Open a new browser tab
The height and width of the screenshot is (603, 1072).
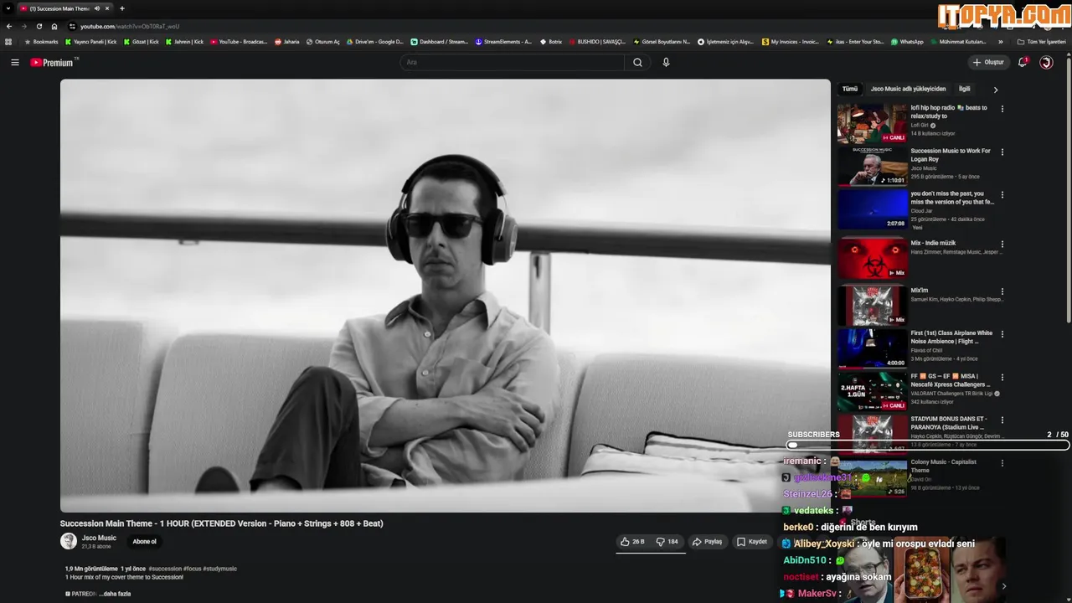(122, 8)
